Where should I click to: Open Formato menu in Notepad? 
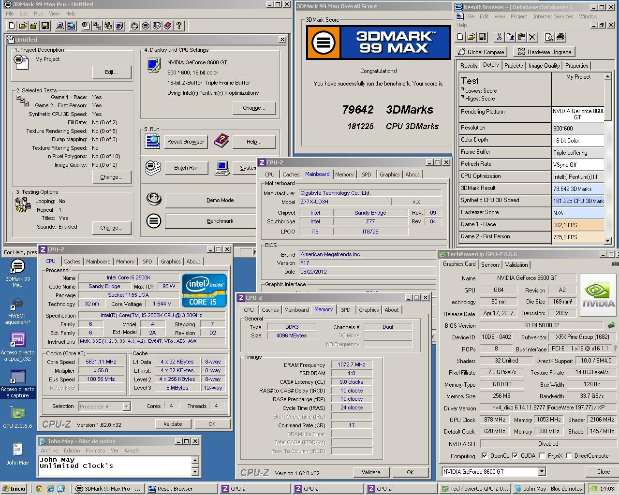95,451
